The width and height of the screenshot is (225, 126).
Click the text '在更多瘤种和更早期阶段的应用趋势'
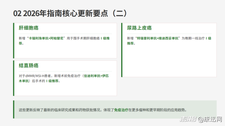(x=157, y=110)
